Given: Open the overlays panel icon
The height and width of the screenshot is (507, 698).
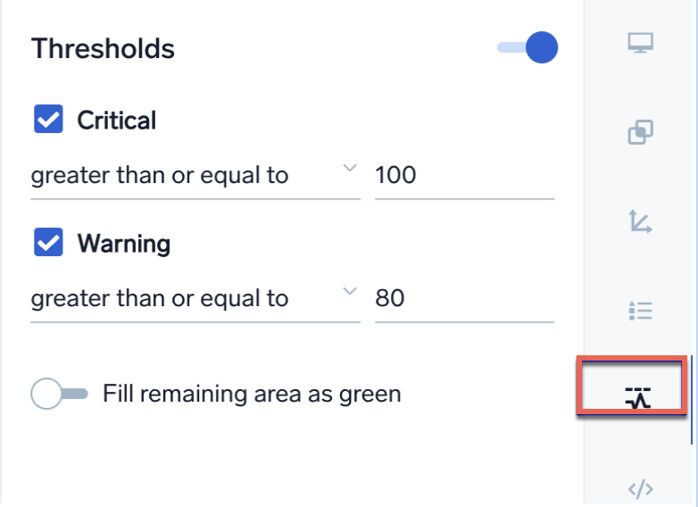Looking at the screenshot, I should 640,132.
